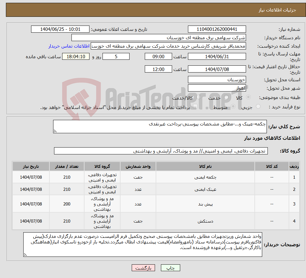306x278 pixels.
Task: Click the تاریخ نیاز column header
Action: click(30, 166)
